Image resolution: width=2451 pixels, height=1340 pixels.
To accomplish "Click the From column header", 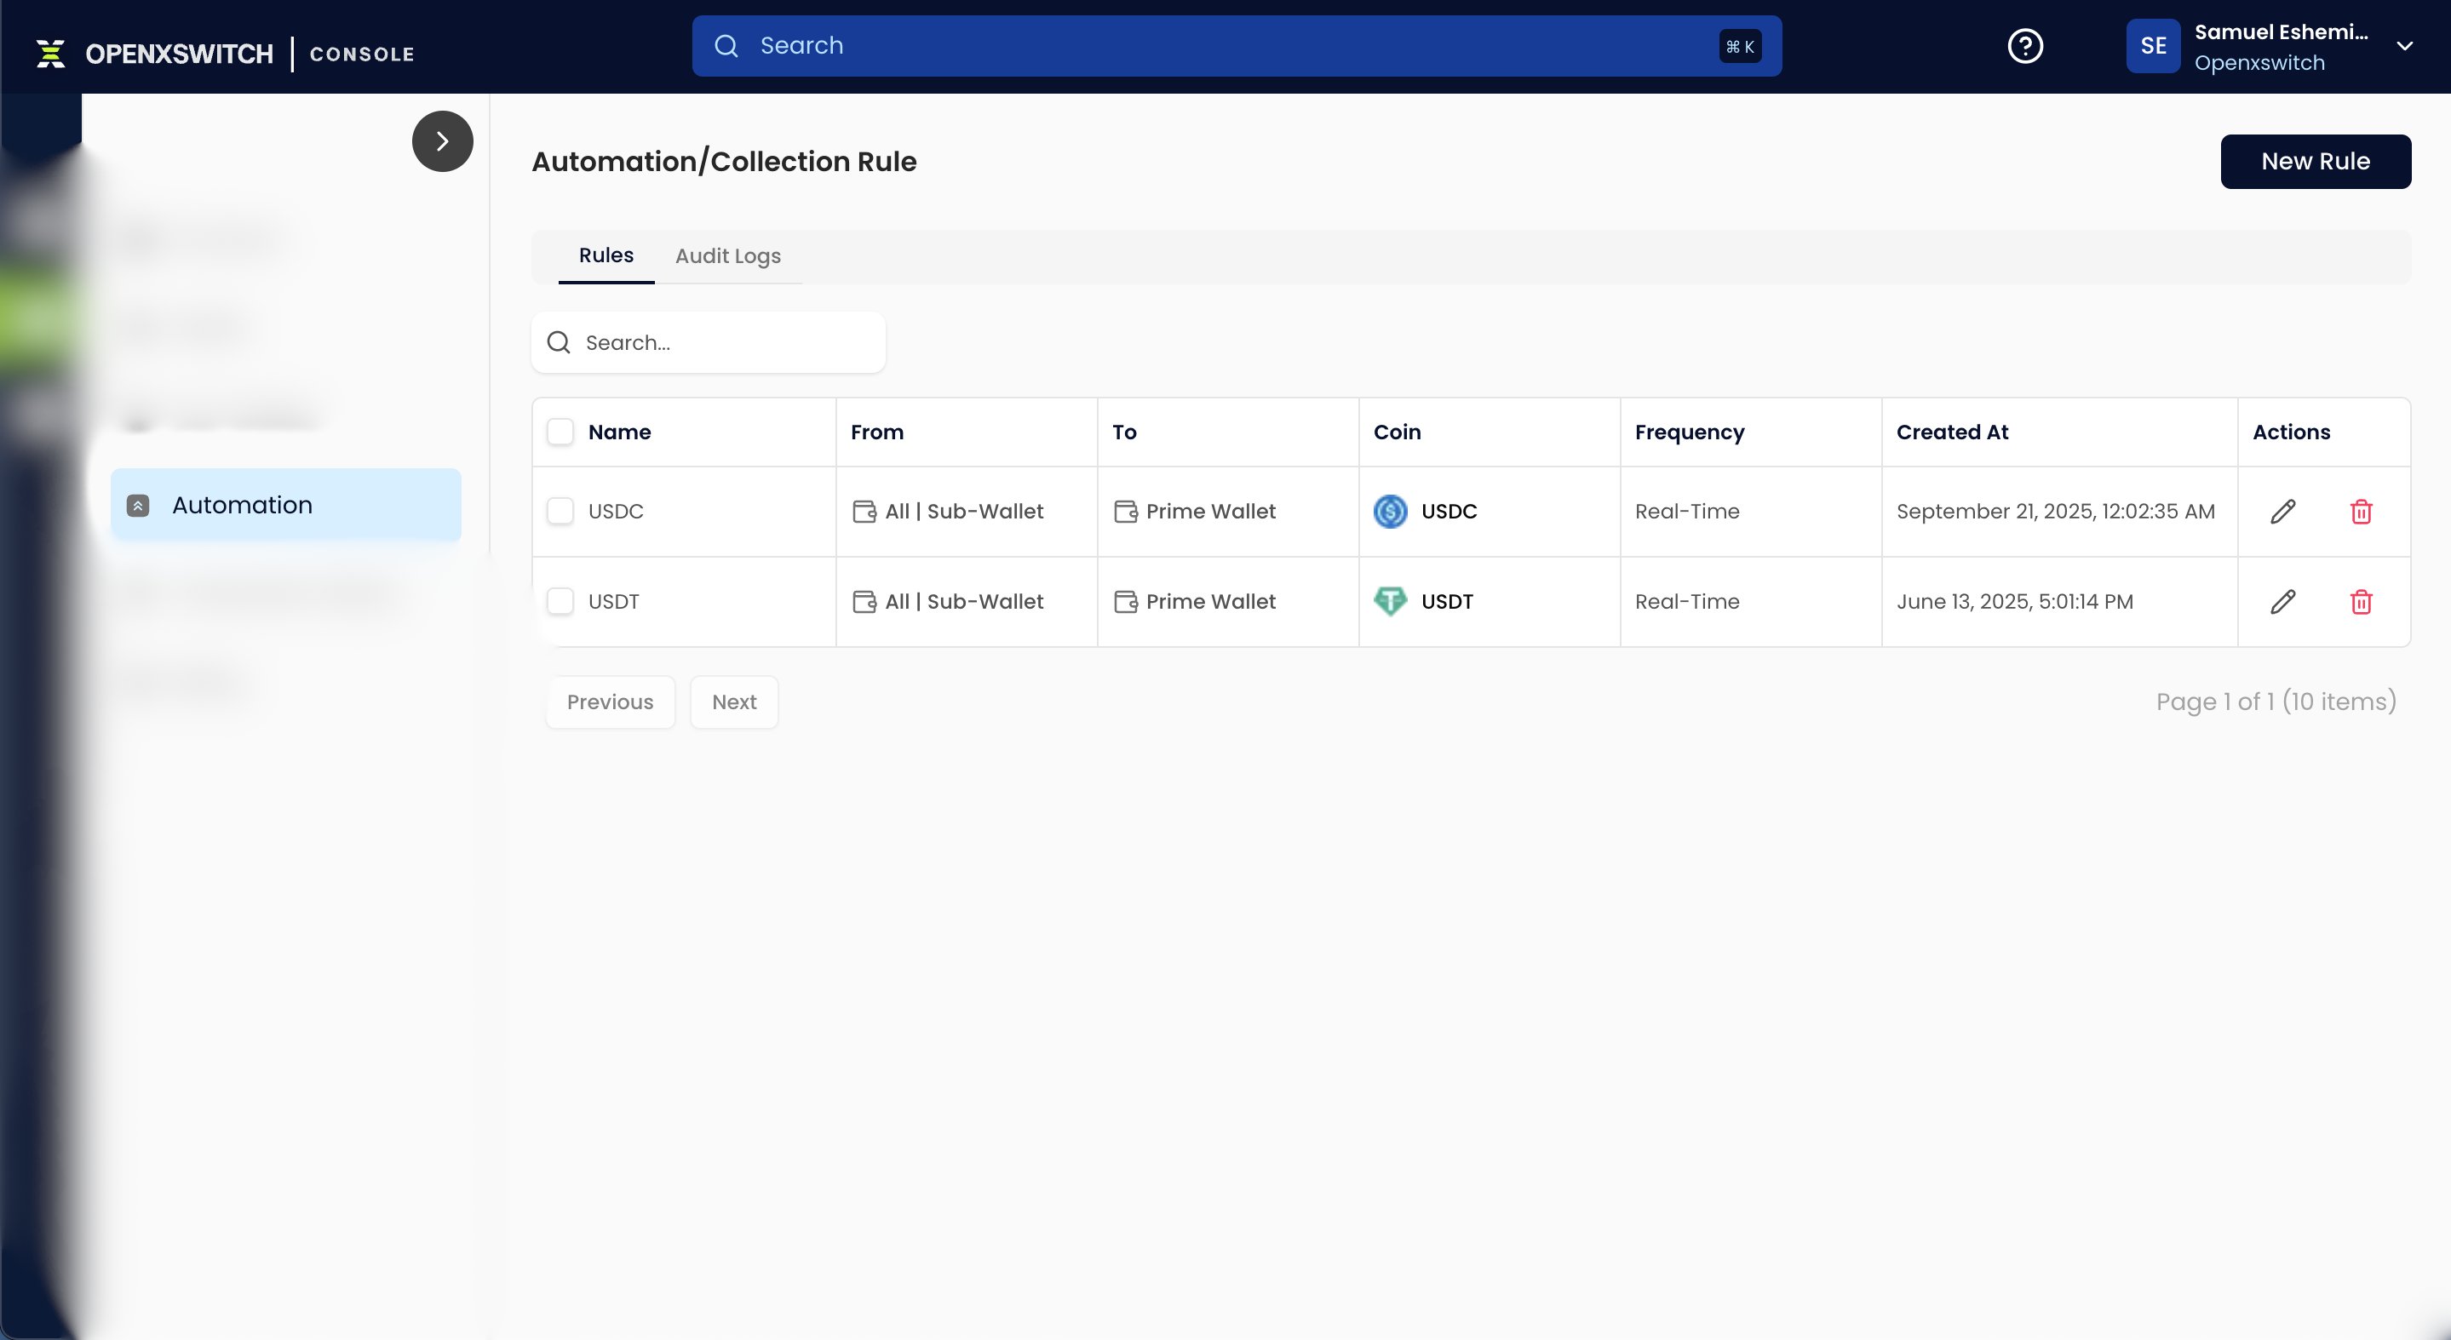I will [x=876, y=432].
